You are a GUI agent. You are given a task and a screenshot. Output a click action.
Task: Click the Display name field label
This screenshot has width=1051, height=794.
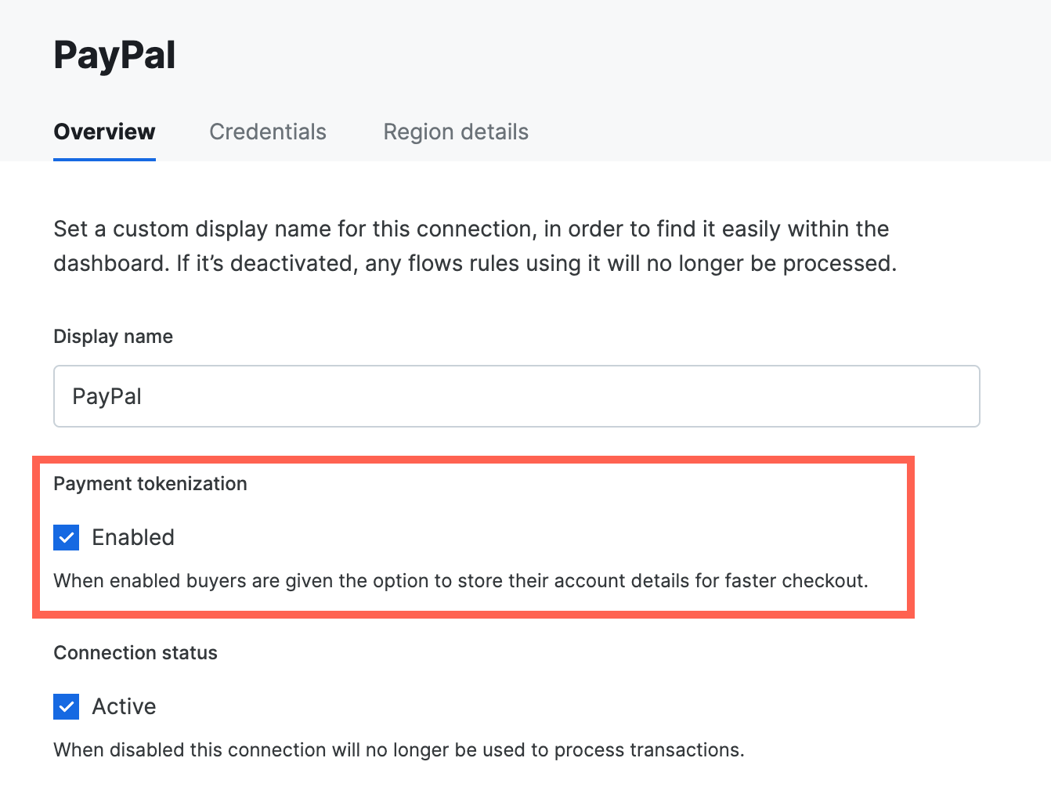pos(113,336)
